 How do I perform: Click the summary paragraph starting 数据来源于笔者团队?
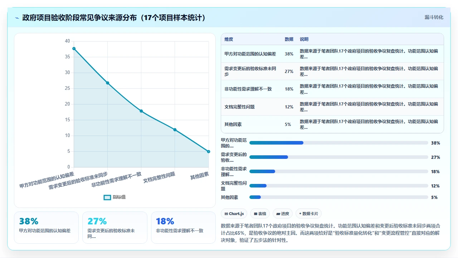[331, 233]
